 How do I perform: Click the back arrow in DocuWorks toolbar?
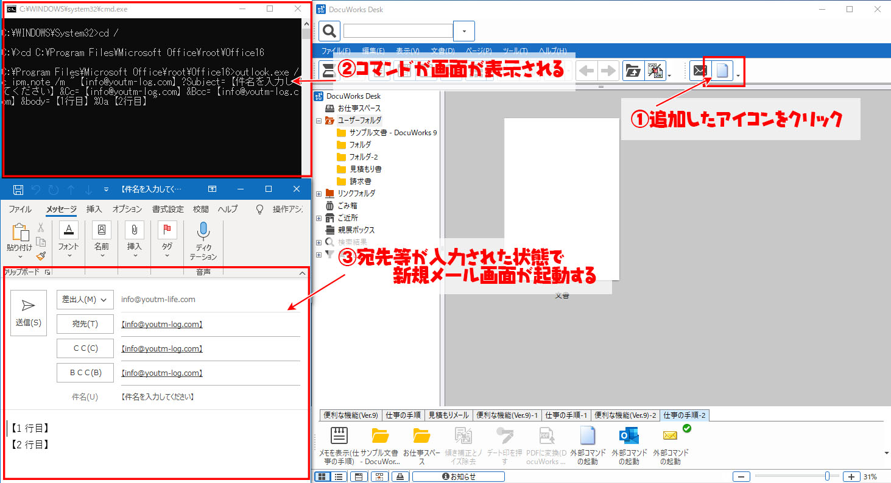(587, 71)
